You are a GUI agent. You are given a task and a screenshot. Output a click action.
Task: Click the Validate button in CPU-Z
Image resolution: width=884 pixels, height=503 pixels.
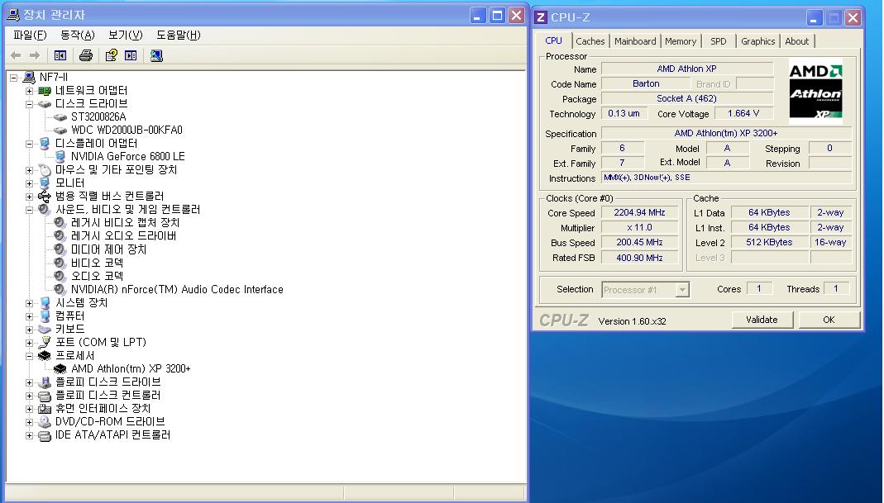pyautogui.click(x=762, y=320)
